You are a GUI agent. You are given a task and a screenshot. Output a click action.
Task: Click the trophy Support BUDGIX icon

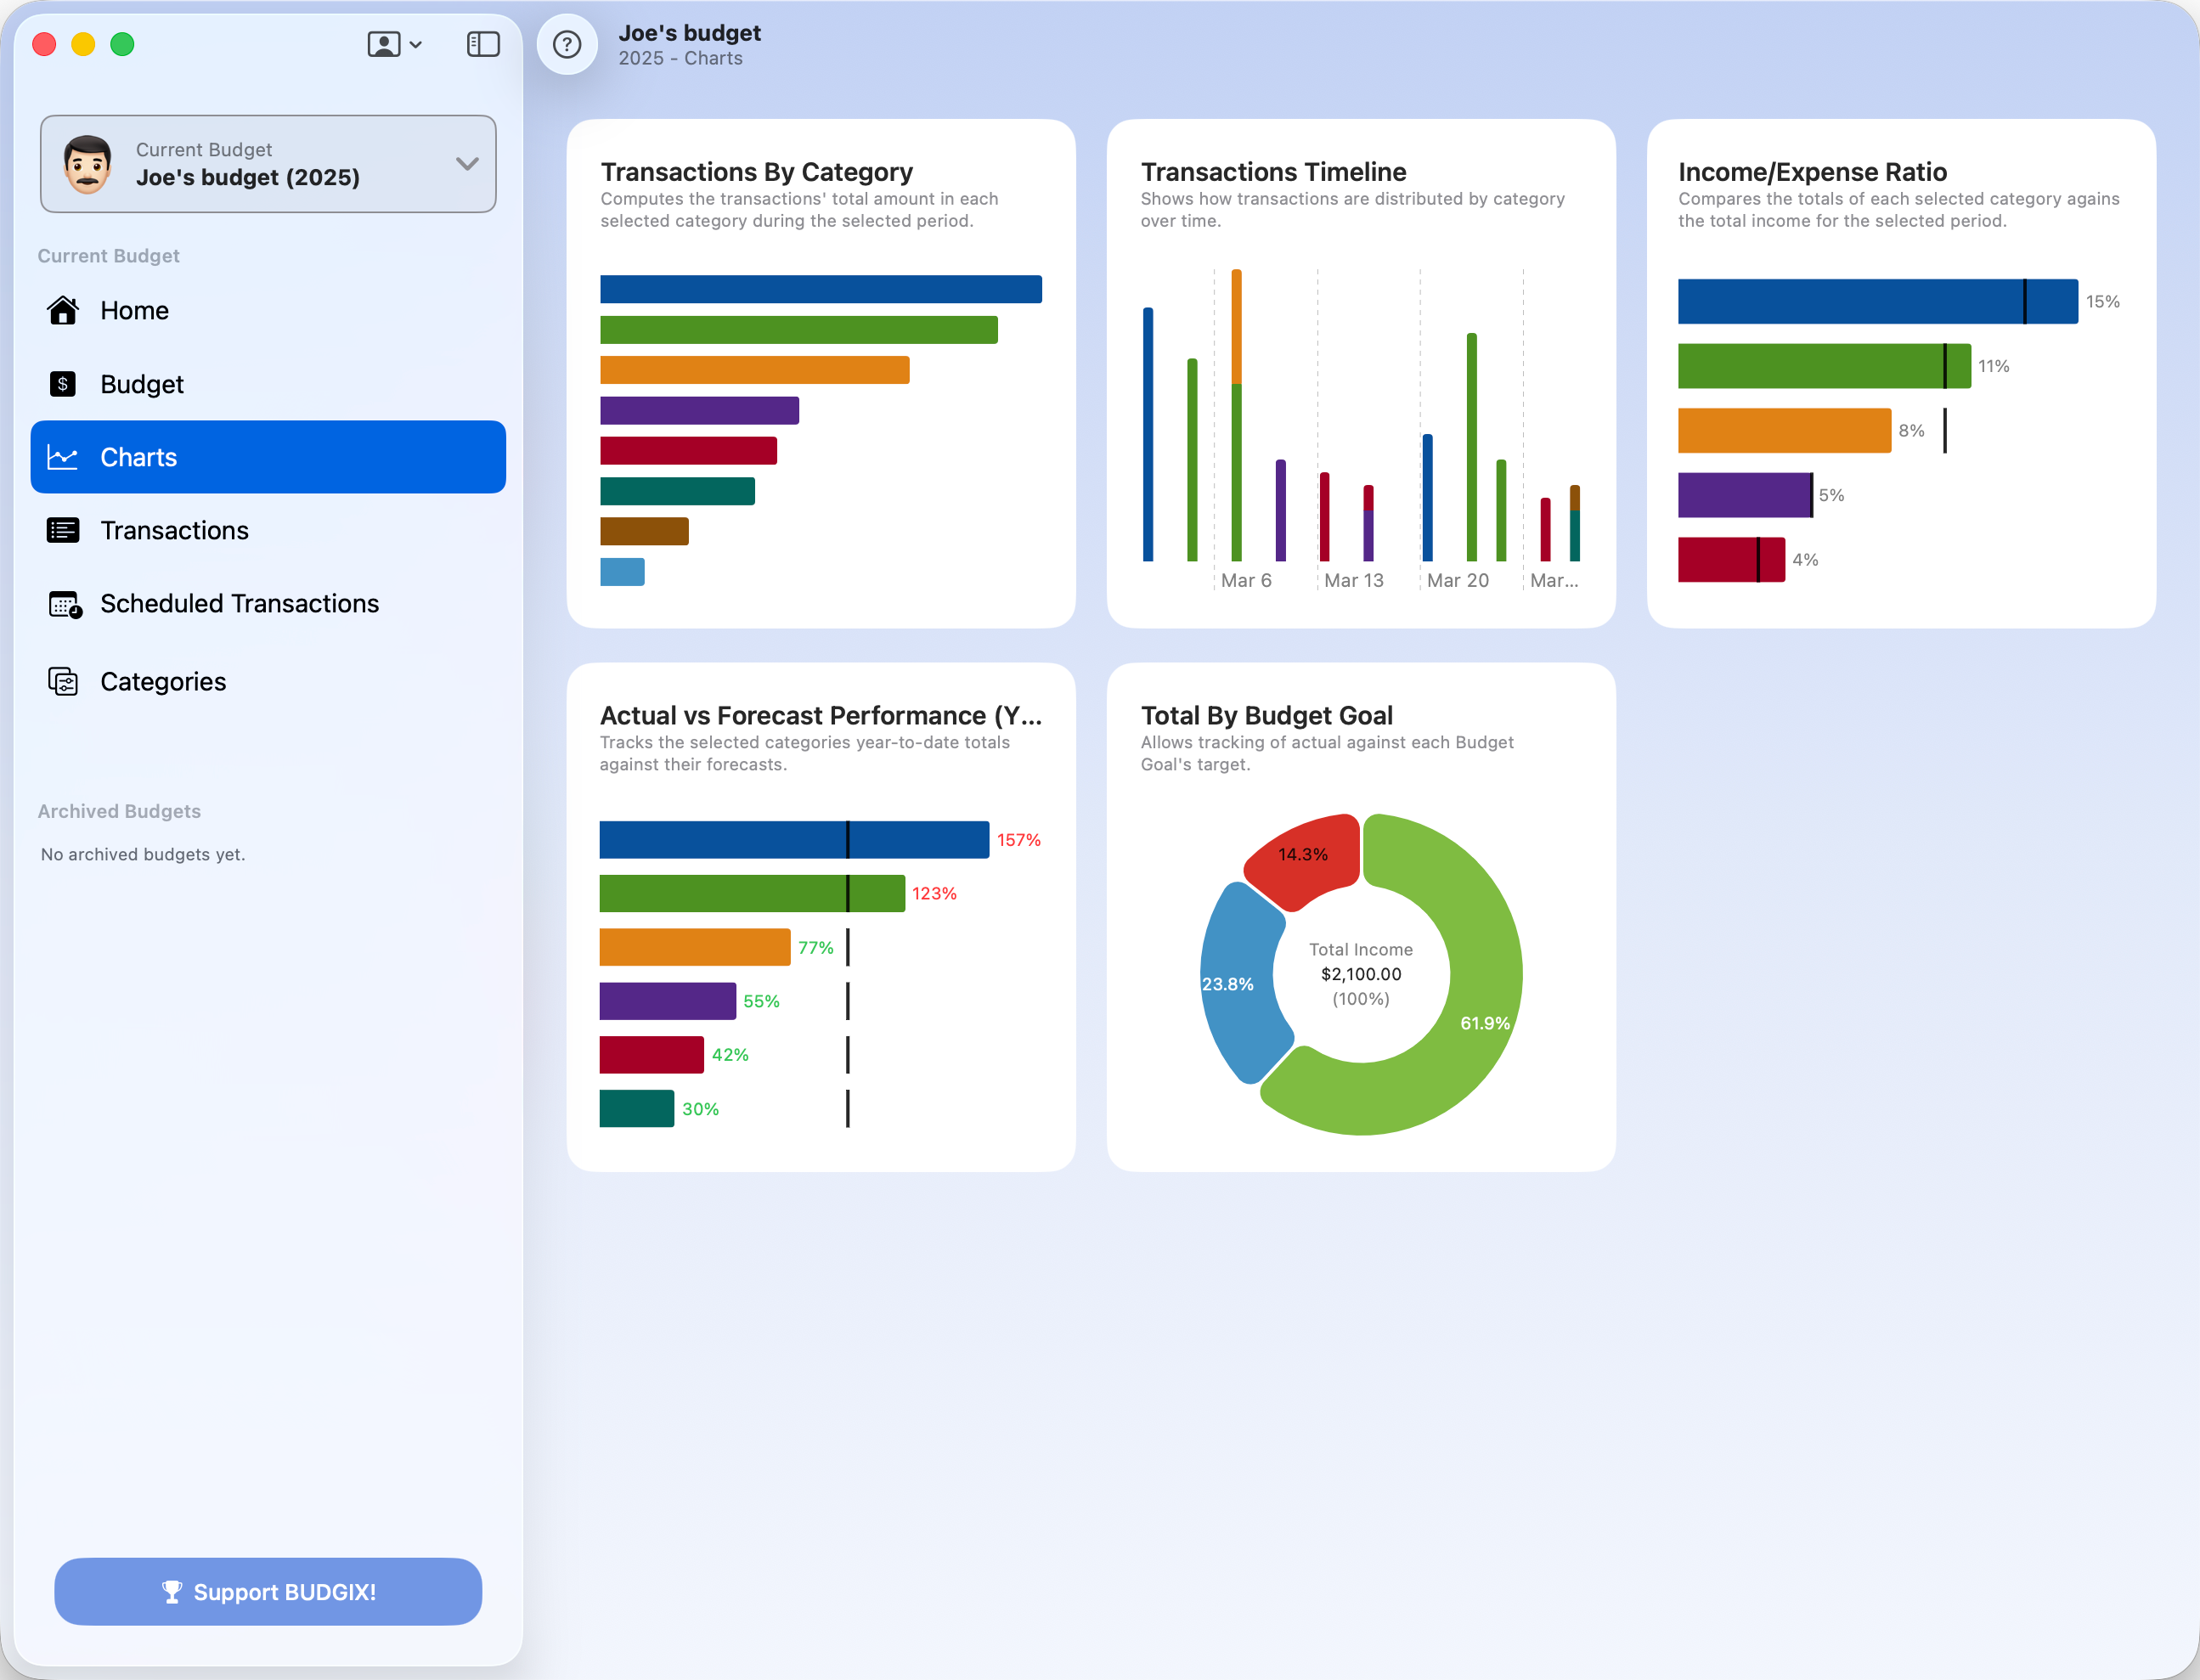[x=172, y=1592]
